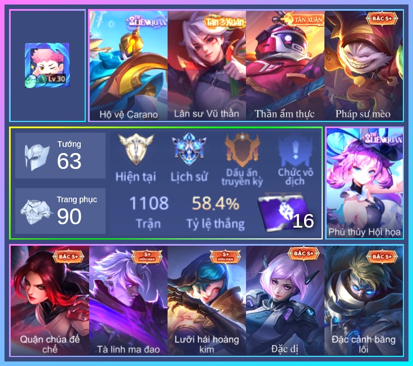413x366 pixels.
Task: Select the Dấu ấn truyền kỳ badge
Action: (242, 150)
